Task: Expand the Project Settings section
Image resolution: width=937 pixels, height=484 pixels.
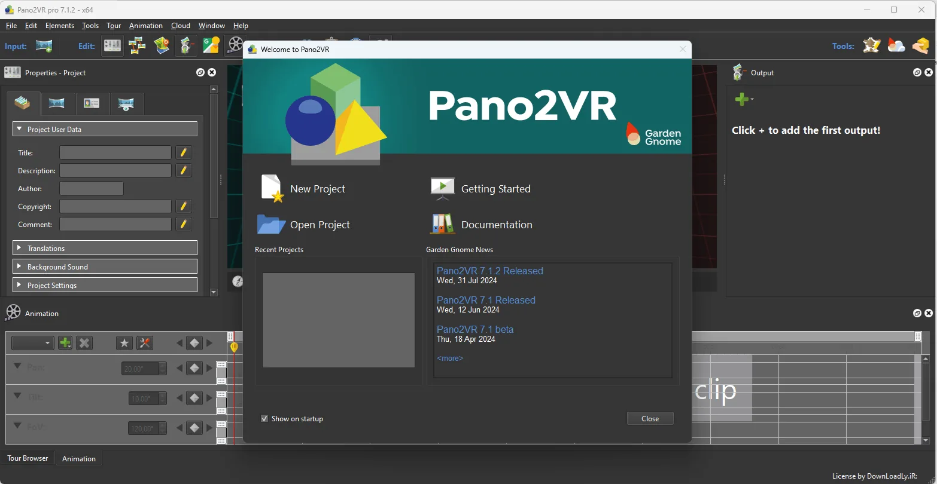Action: (x=105, y=285)
